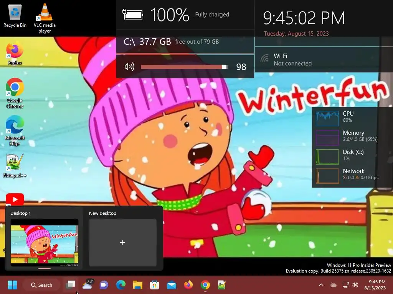Open the taskbar volume tray icon
This screenshot has width=393, height=294.
point(355,285)
